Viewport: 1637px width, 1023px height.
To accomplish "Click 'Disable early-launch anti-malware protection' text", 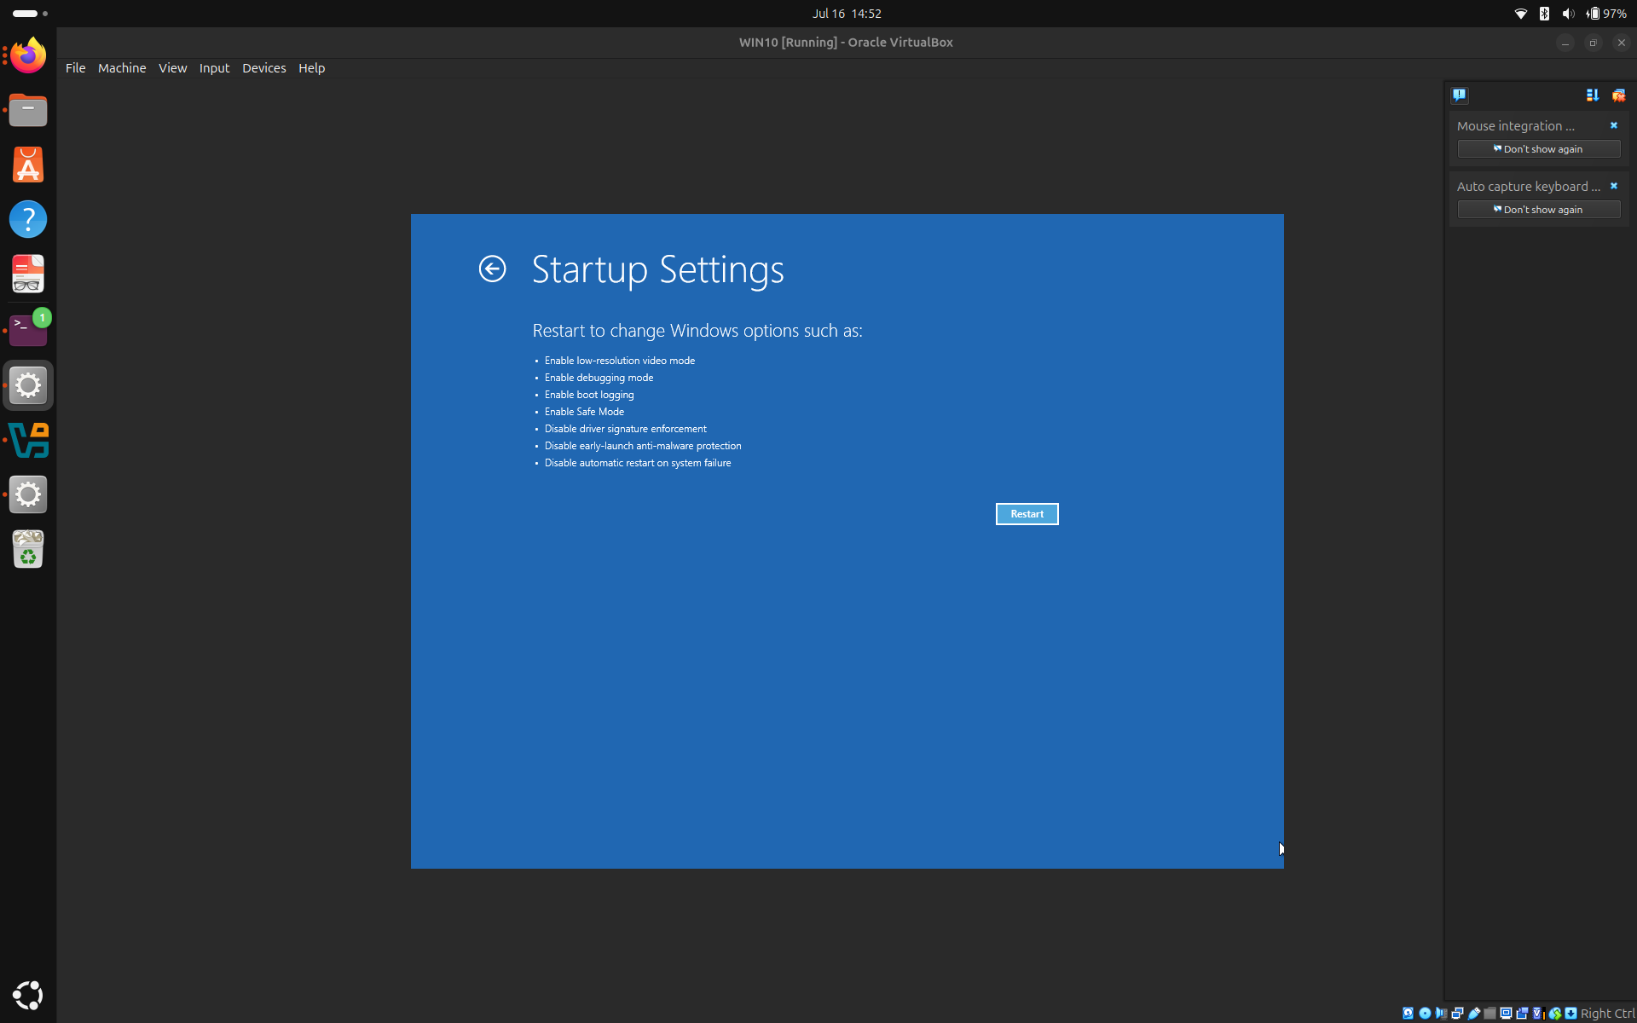I will (643, 446).
